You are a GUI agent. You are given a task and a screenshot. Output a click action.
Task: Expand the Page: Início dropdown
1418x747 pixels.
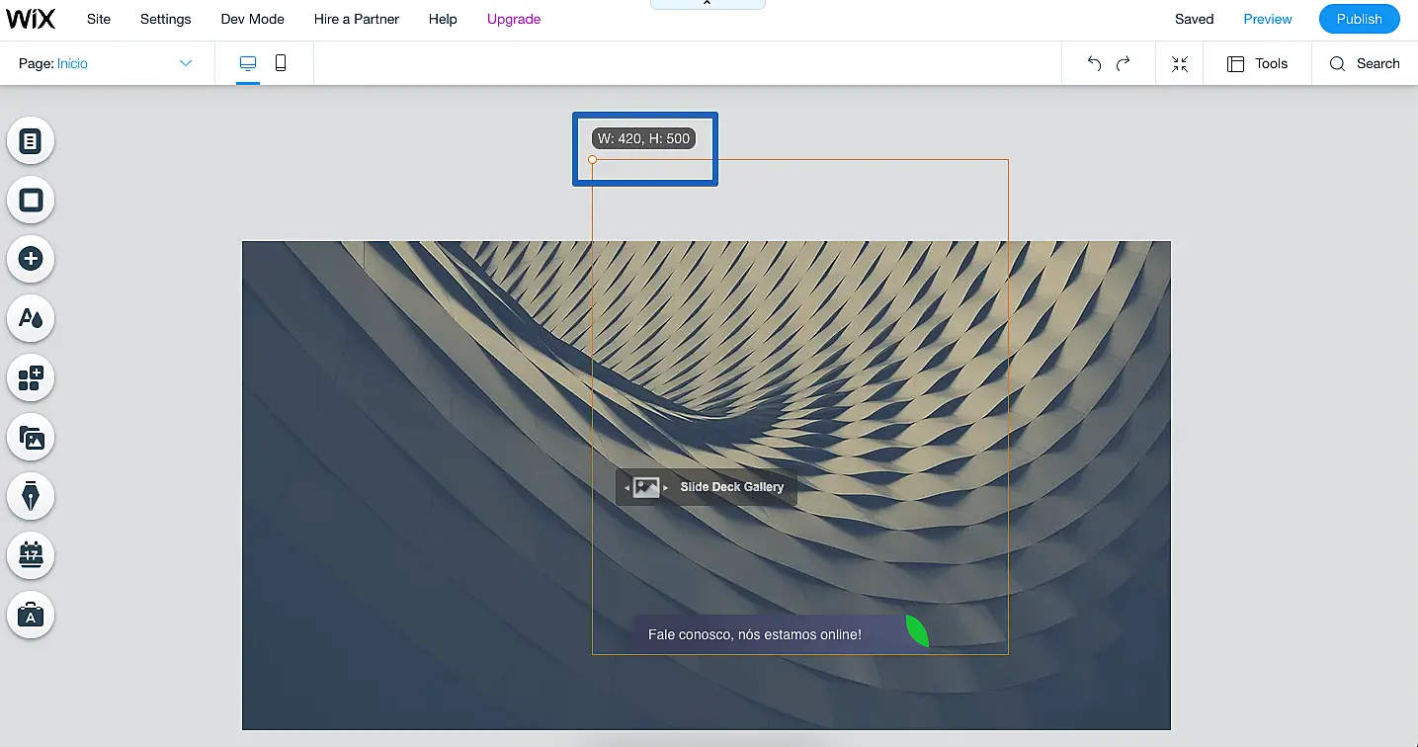(185, 63)
